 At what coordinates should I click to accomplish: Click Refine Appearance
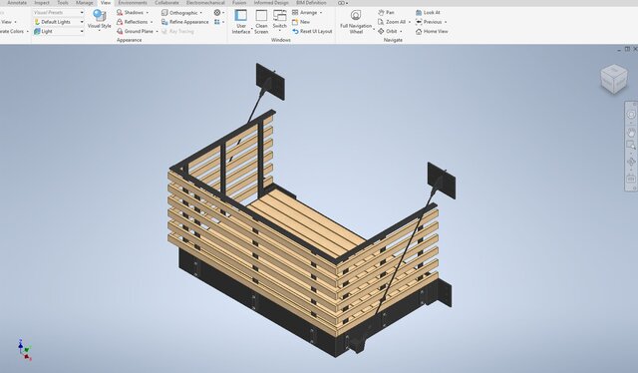click(185, 22)
